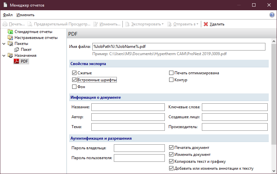
Task: Open the Файл menu
Action: pyautogui.click(x=8, y=15)
